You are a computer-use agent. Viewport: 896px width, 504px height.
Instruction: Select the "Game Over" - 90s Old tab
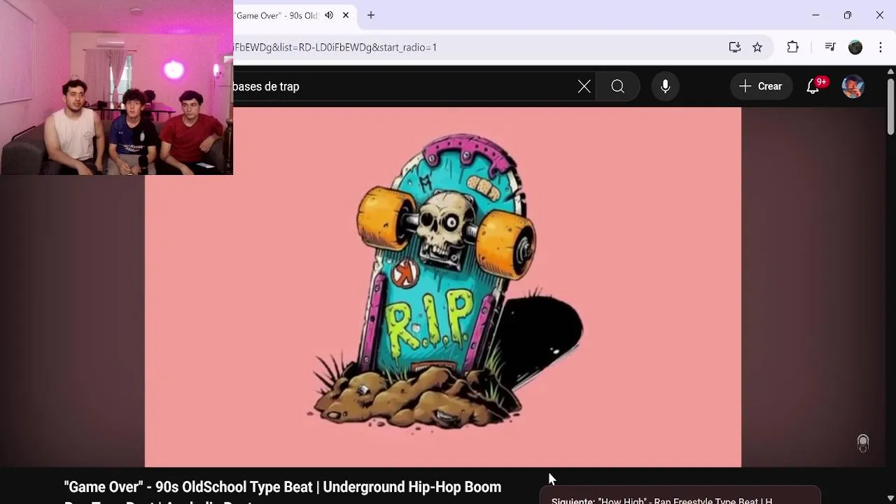(276, 15)
